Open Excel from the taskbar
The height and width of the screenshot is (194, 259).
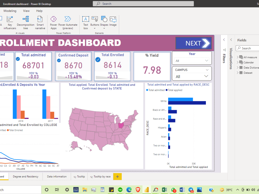(x=164, y=190)
